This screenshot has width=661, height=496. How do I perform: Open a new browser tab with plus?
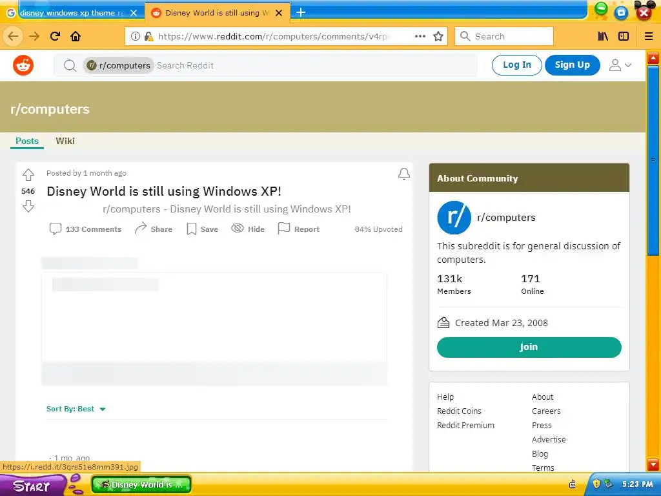[301, 13]
